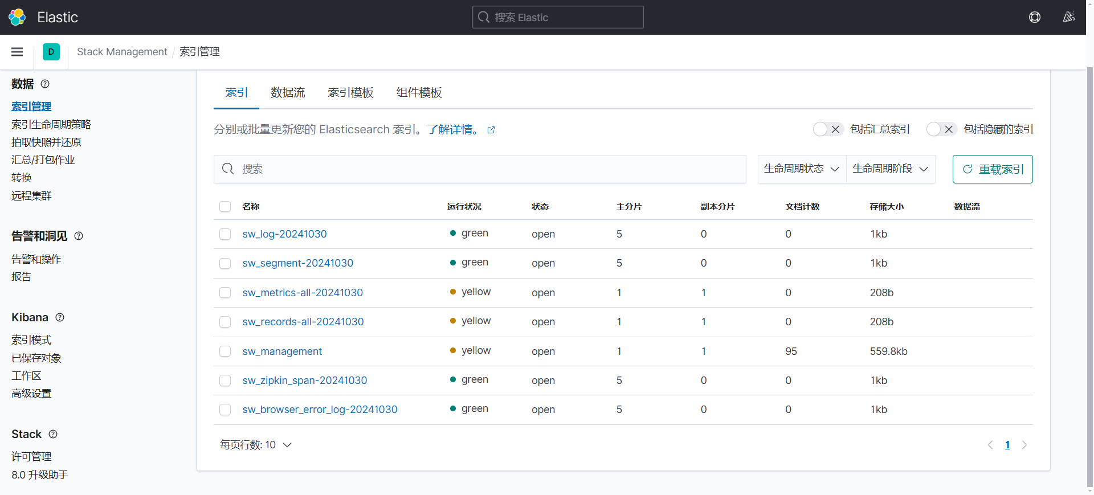Open the sw_records-all-20241030 index link
This screenshot has width=1094, height=495.
tap(303, 322)
